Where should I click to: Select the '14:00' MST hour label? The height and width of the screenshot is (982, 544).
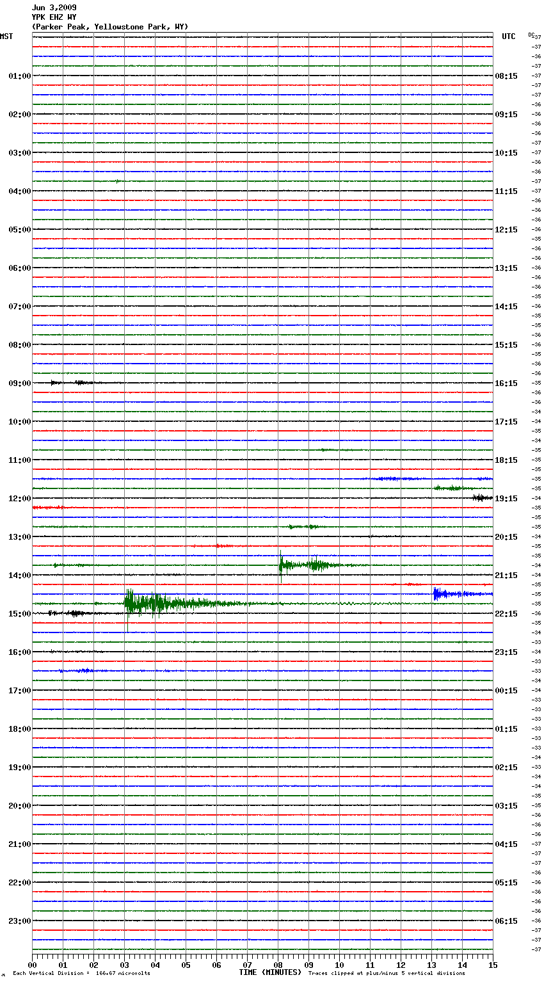[x=20, y=576]
